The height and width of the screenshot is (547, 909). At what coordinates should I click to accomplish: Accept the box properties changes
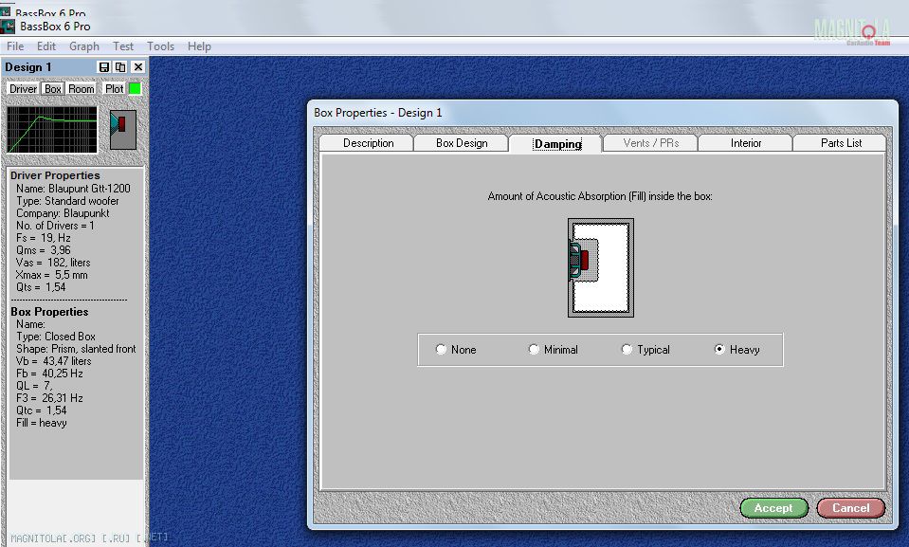click(x=773, y=508)
